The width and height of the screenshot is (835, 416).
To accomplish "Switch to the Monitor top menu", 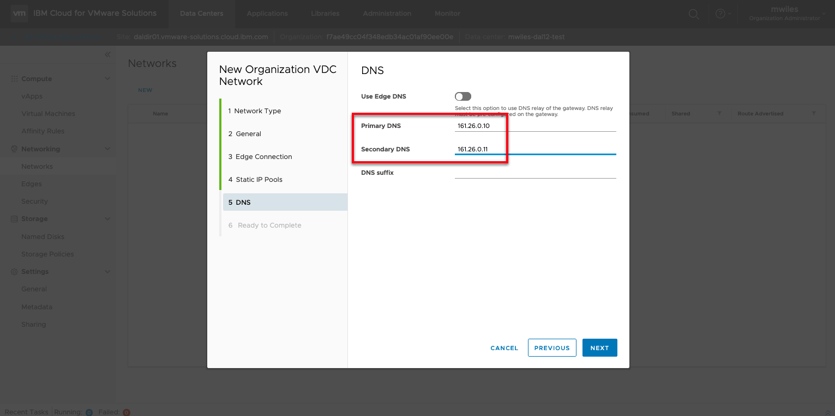I will point(447,14).
